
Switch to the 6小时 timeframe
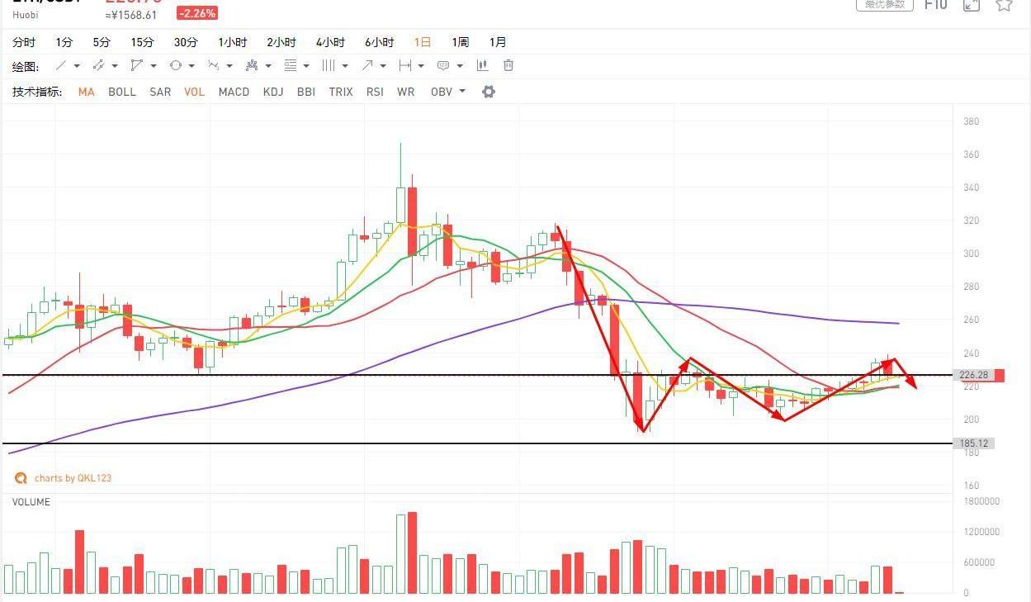pyautogui.click(x=380, y=42)
